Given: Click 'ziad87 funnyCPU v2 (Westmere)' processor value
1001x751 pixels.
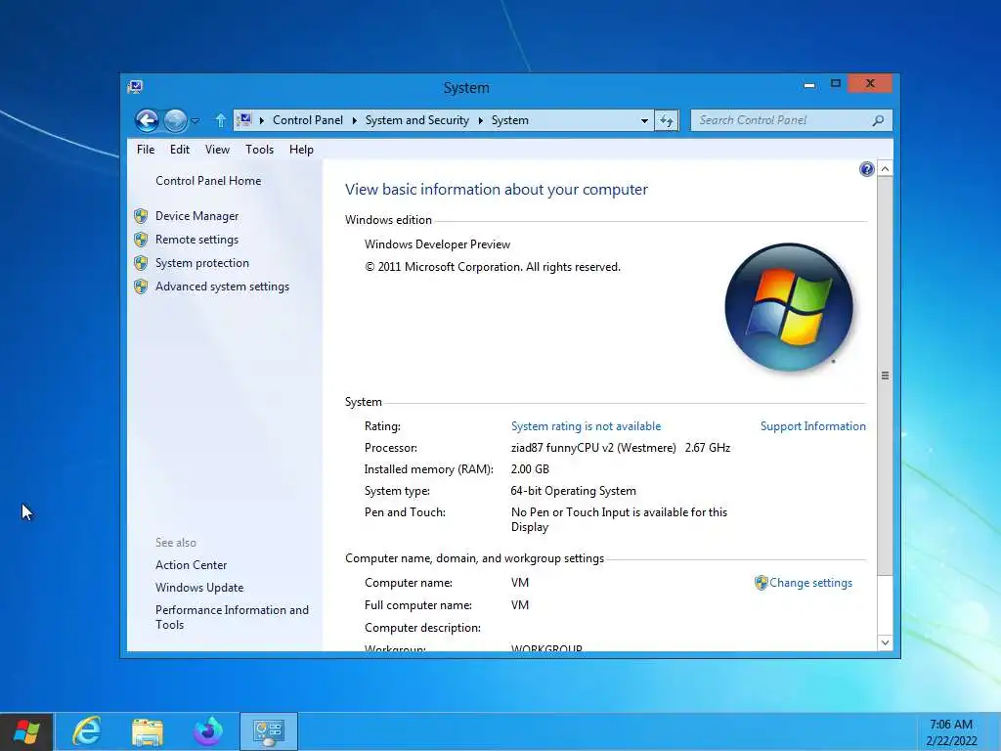Looking at the screenshot, I should (593, 448).
